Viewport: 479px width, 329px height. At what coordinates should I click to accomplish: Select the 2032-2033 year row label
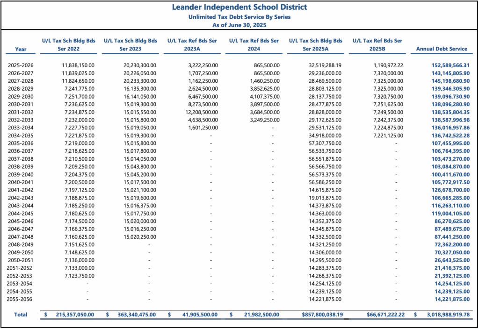[21, 120]
